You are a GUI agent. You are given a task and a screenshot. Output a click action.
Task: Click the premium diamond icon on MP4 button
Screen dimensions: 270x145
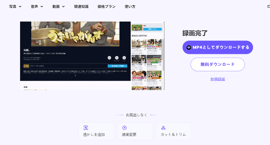coord(189,47)
